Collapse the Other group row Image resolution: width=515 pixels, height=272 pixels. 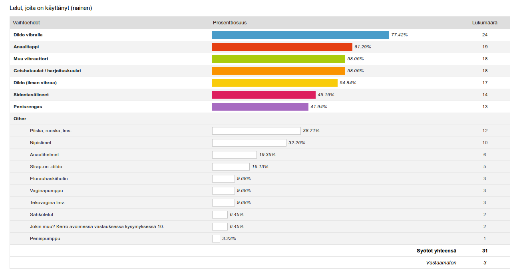pos(20,119)
